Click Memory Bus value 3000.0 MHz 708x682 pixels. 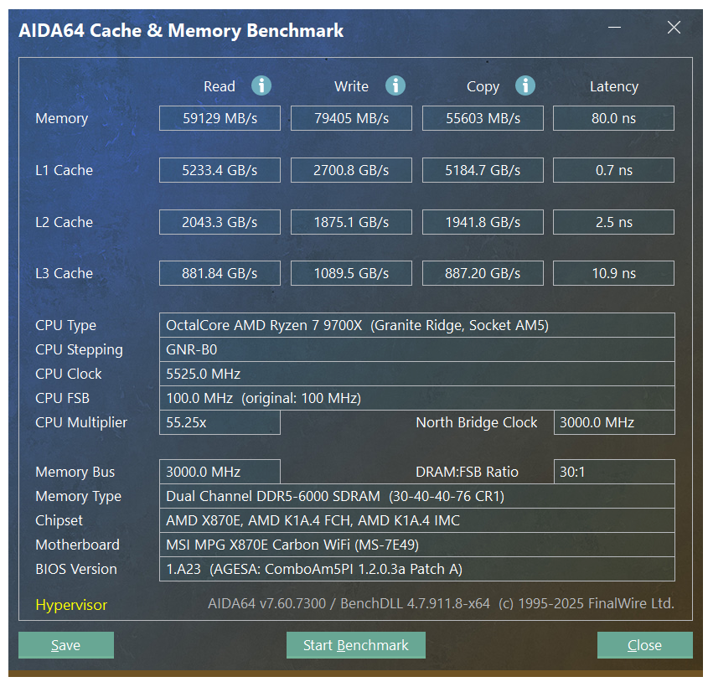tap(220, 472)
